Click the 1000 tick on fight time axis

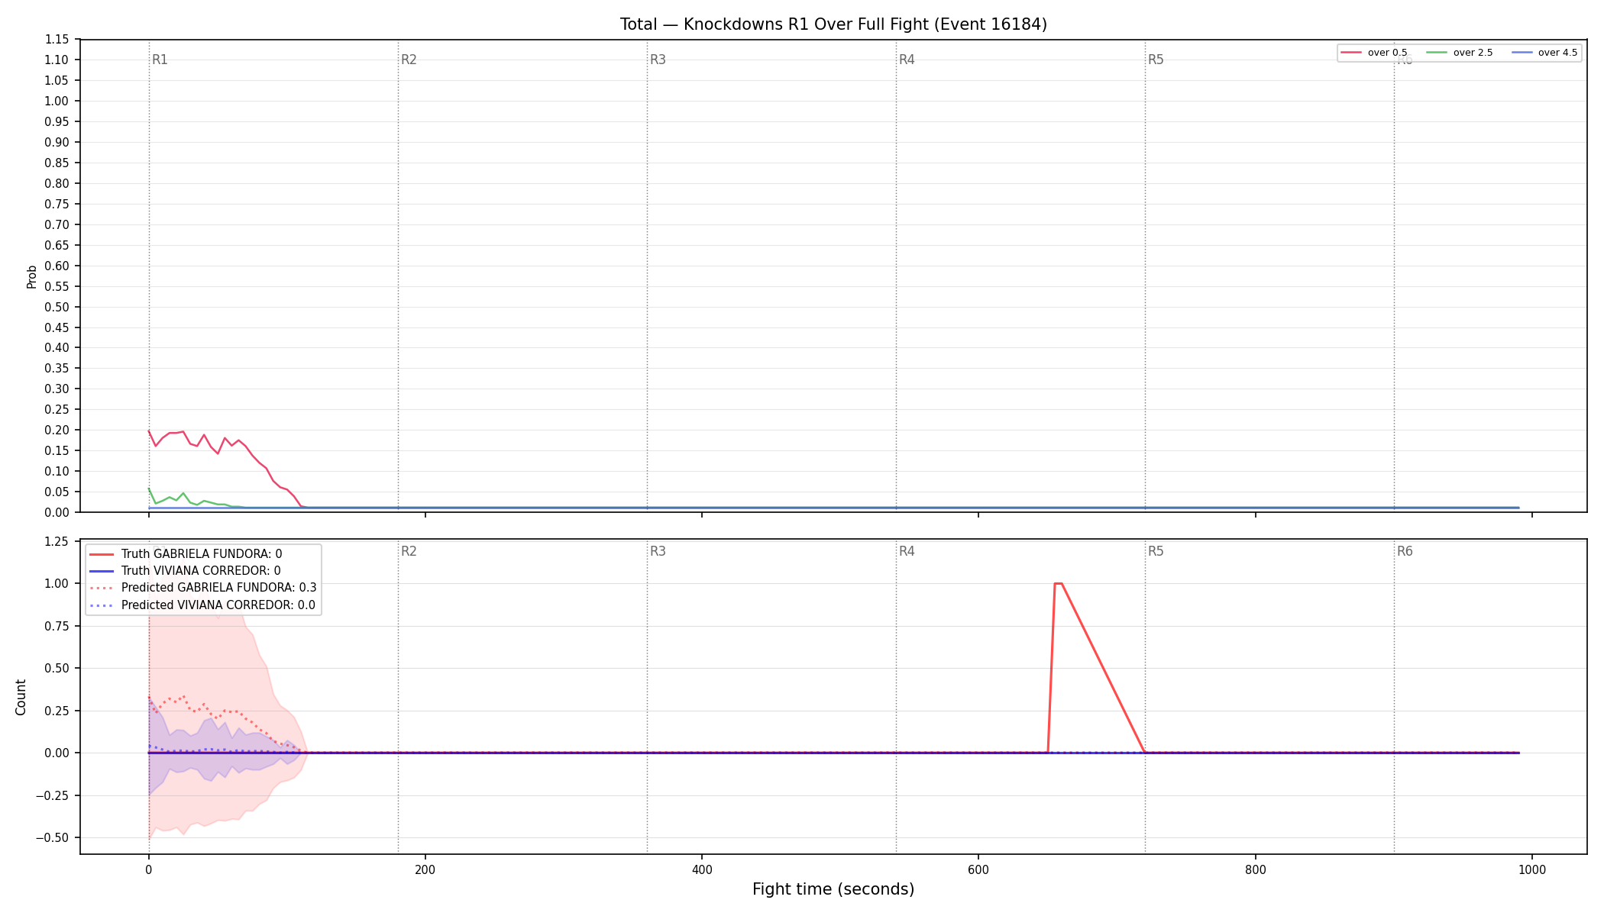[x=1531, y=870]
